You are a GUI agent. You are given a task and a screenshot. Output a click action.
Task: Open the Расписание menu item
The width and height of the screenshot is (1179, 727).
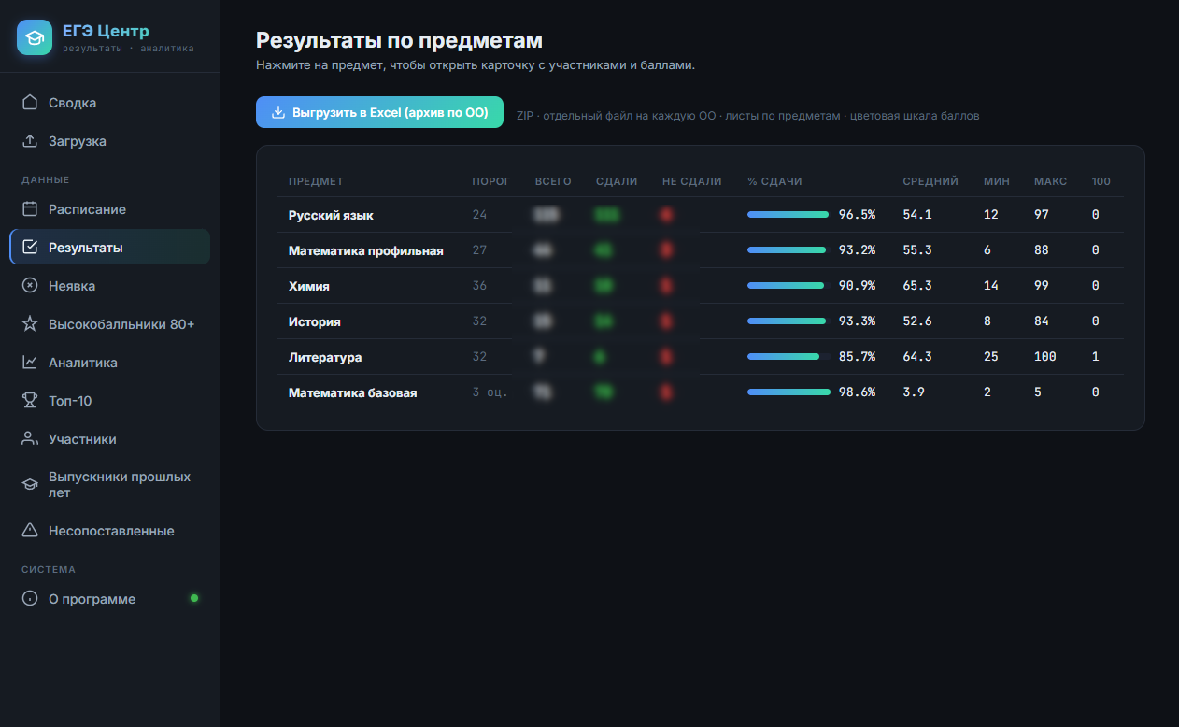click(x=110, y=209)
